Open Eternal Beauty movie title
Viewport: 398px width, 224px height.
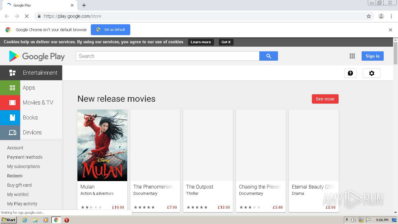pyautogui.click(x=313, y=187)
